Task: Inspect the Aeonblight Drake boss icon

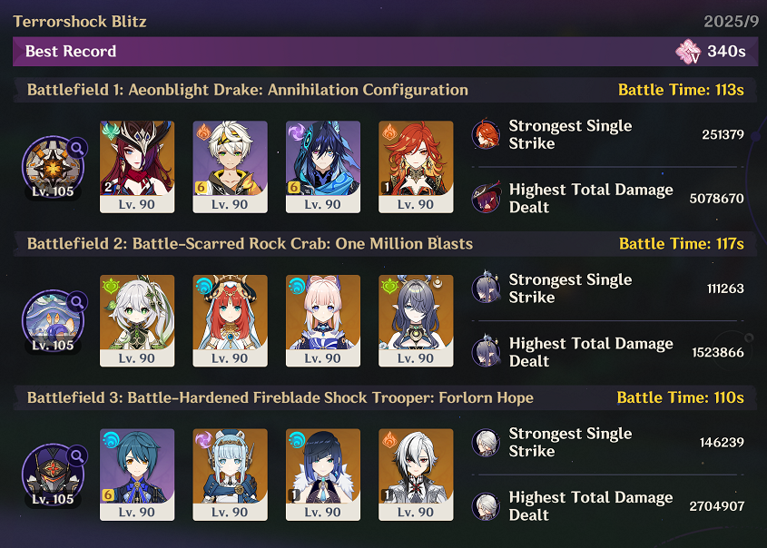Action: coord(53,167)
